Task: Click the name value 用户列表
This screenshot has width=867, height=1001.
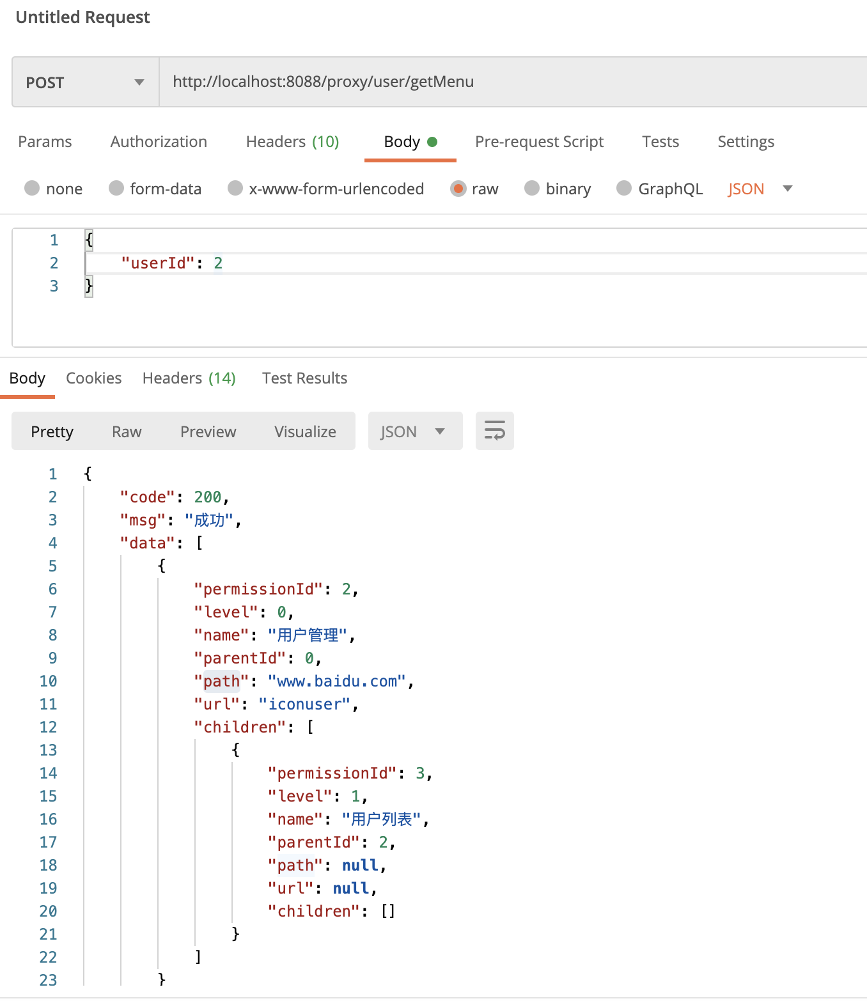Action: click(x=381, y=819)
